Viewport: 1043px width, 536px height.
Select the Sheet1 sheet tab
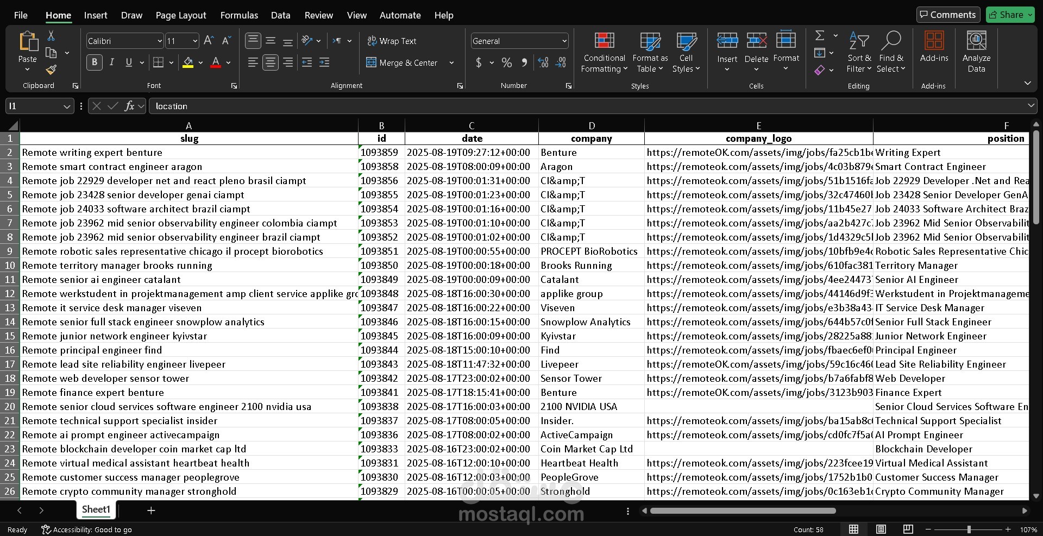[x=96, y=509]
